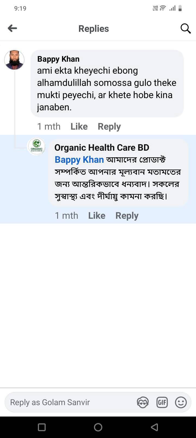Screen dimensions: 196x438
Task: Open Organic Health Care BD page name
Action: pos(102,148)
